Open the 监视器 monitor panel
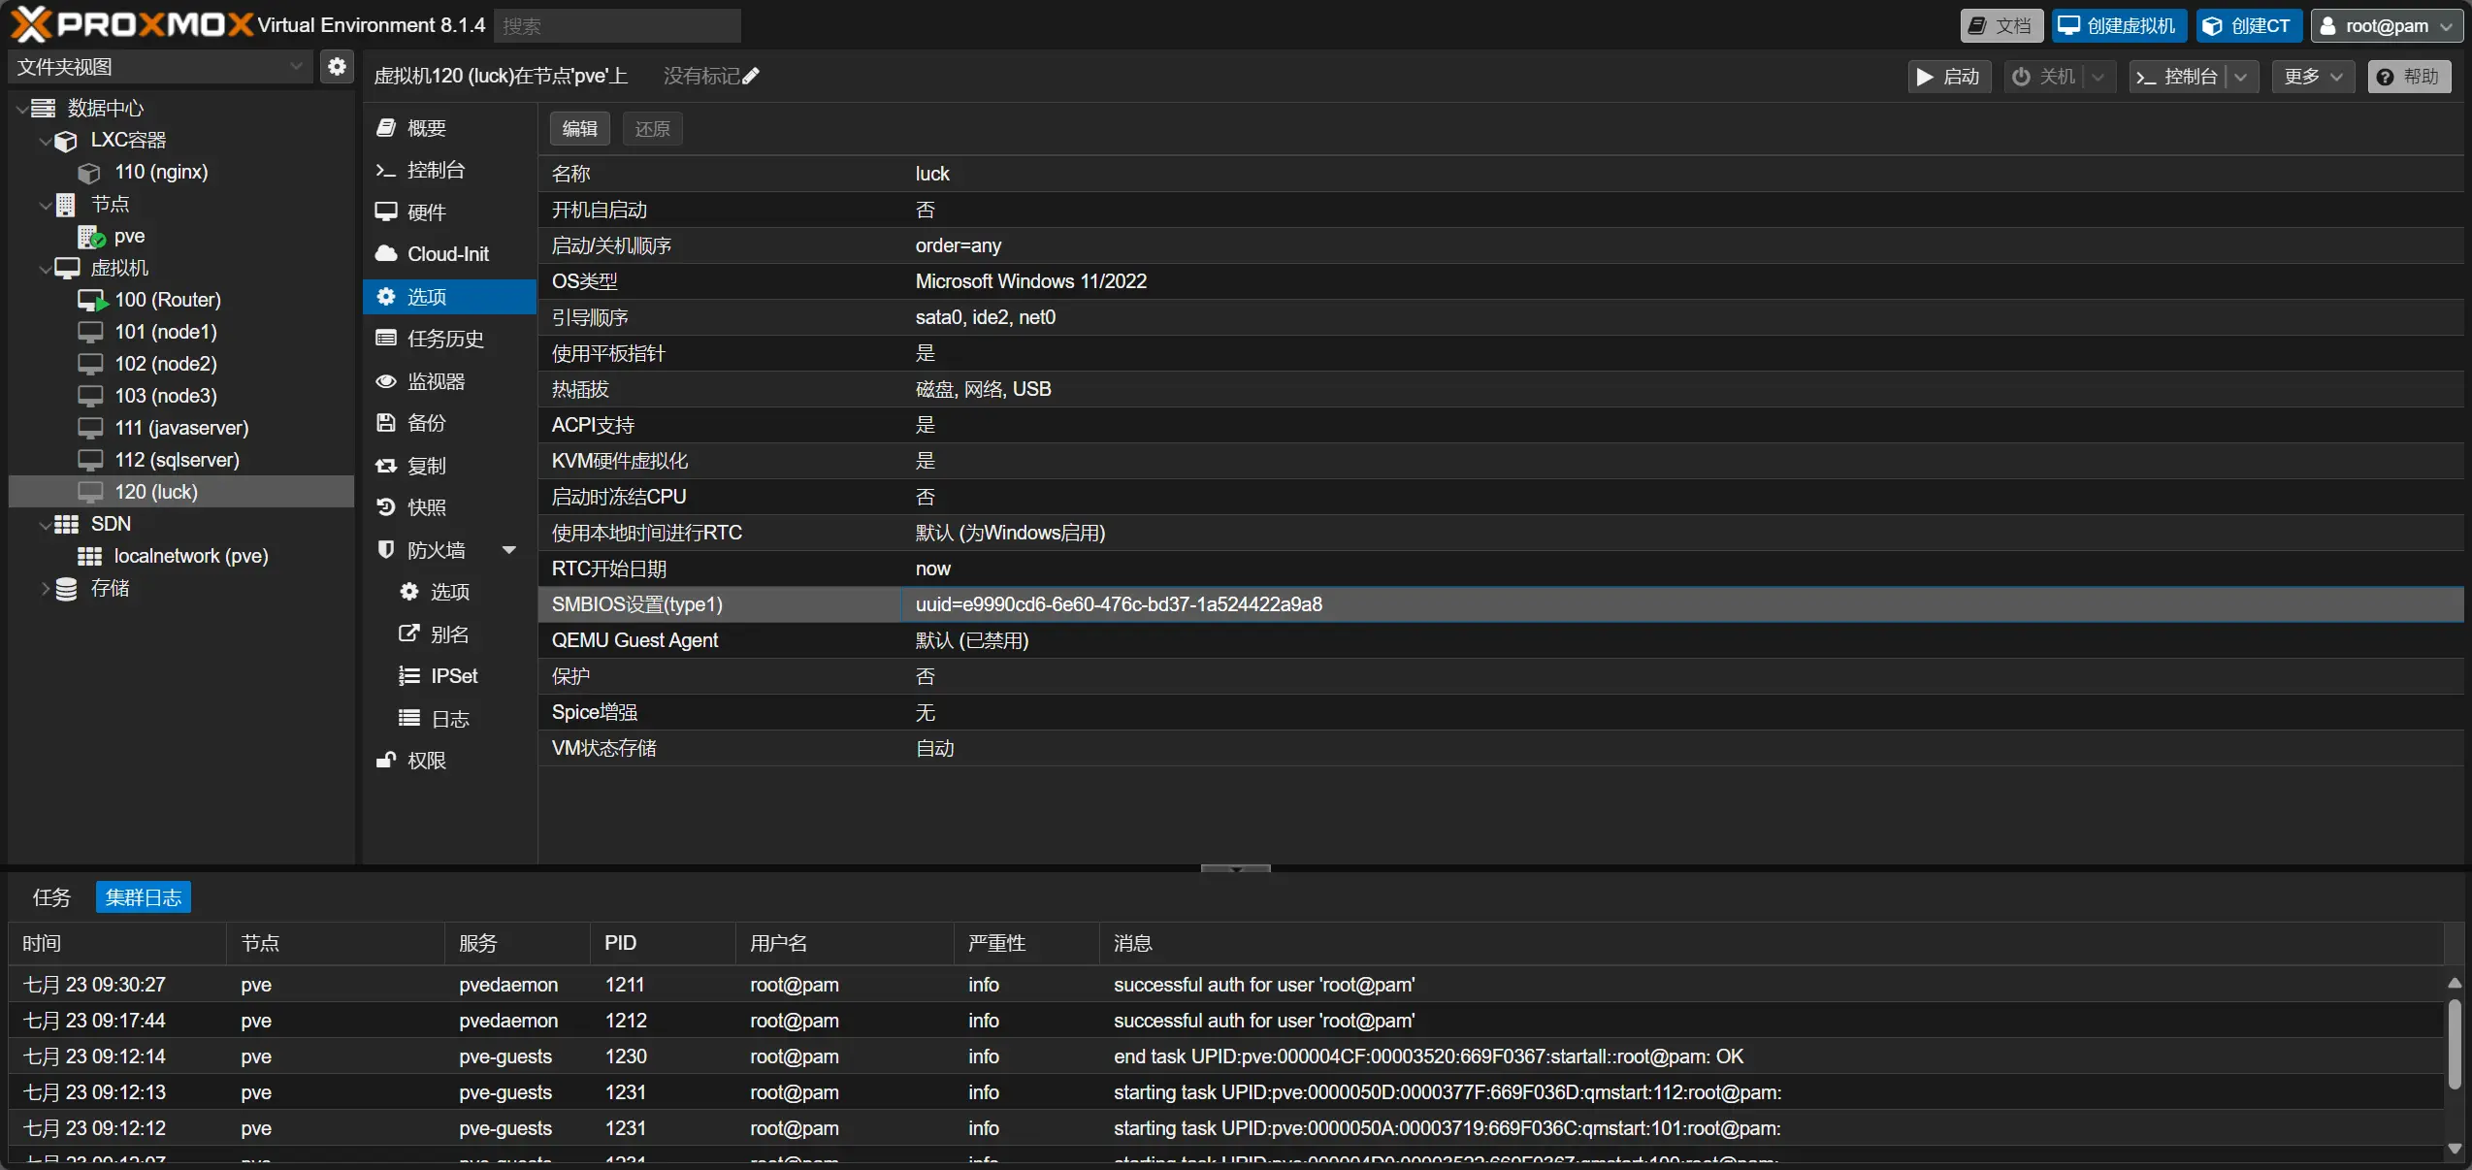Image resolution: width=2472 pixels, height=1170 pixels. pyautogui.click(x=435, y=381)
